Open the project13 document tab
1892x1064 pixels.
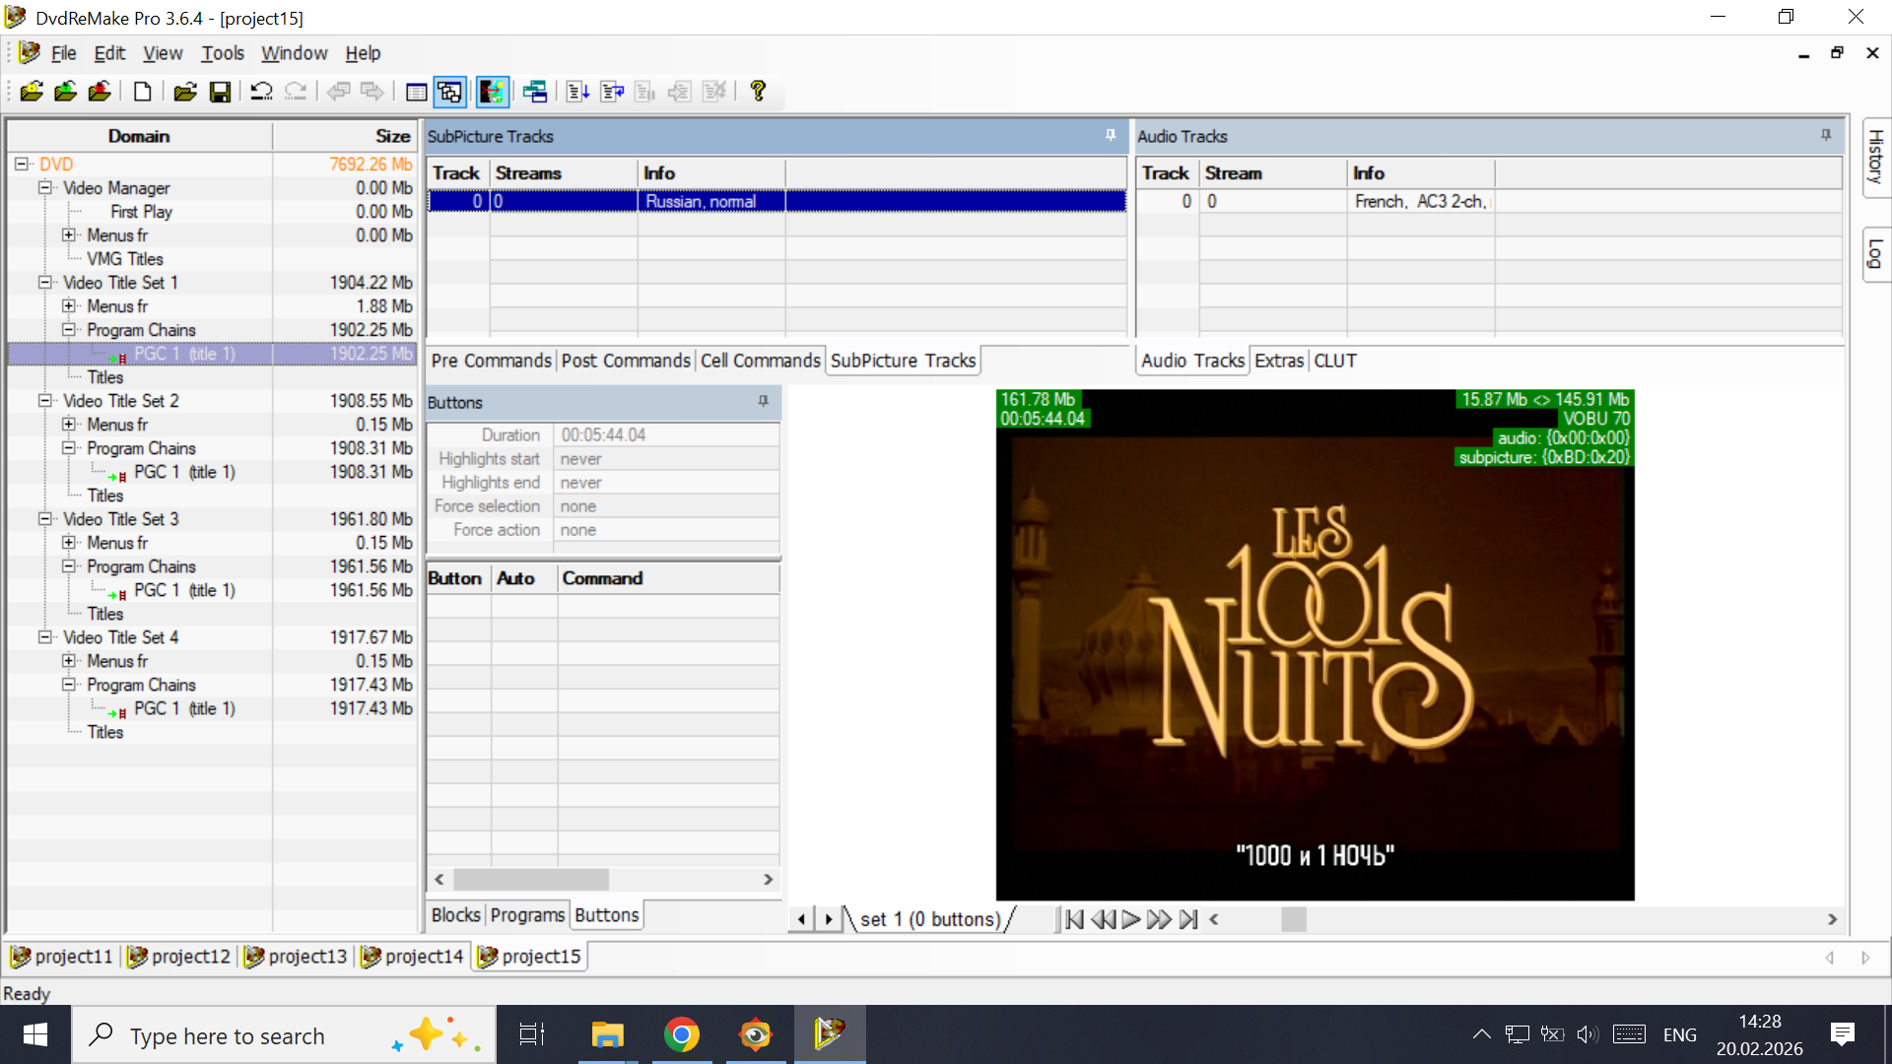297,957
